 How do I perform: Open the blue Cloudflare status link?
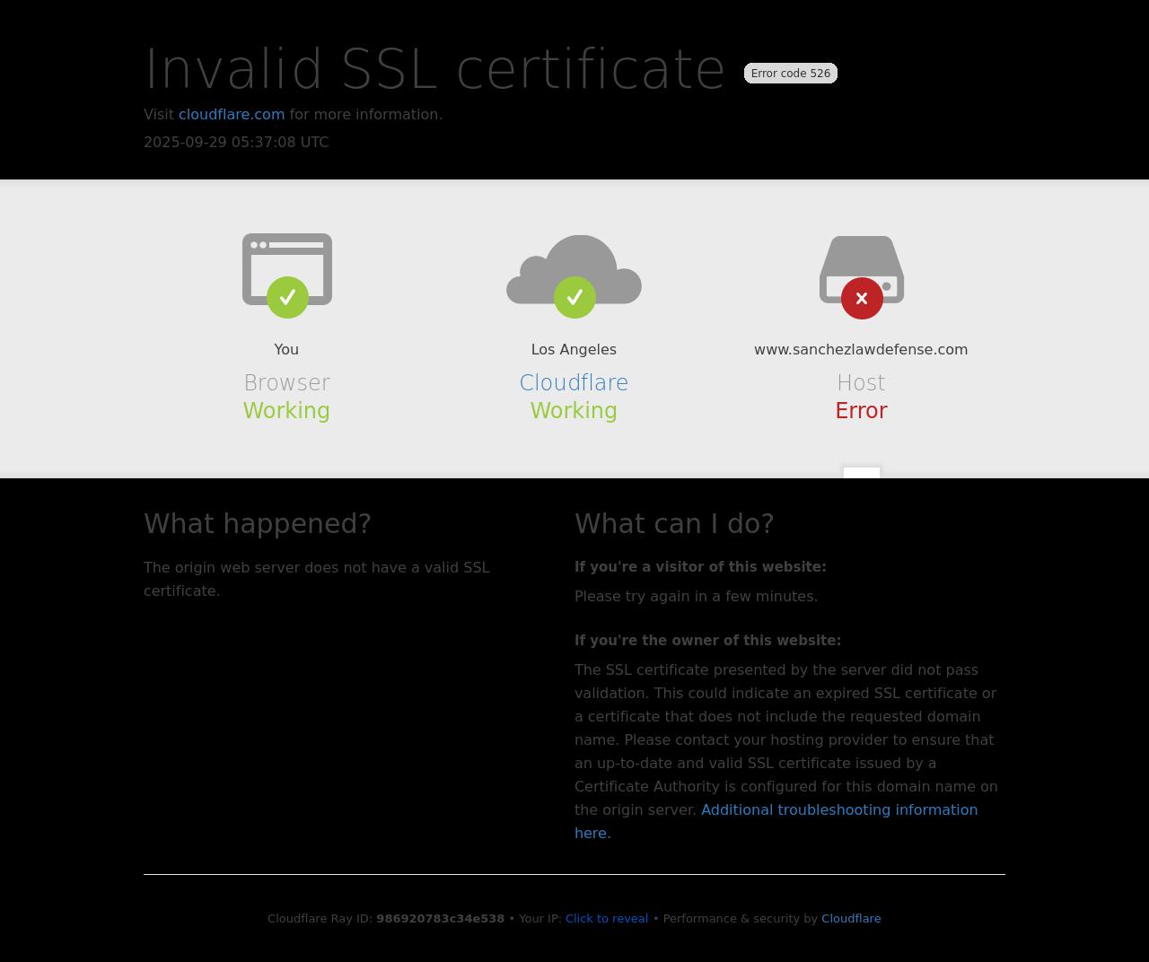pyautogui.click(x=574, y=383)
